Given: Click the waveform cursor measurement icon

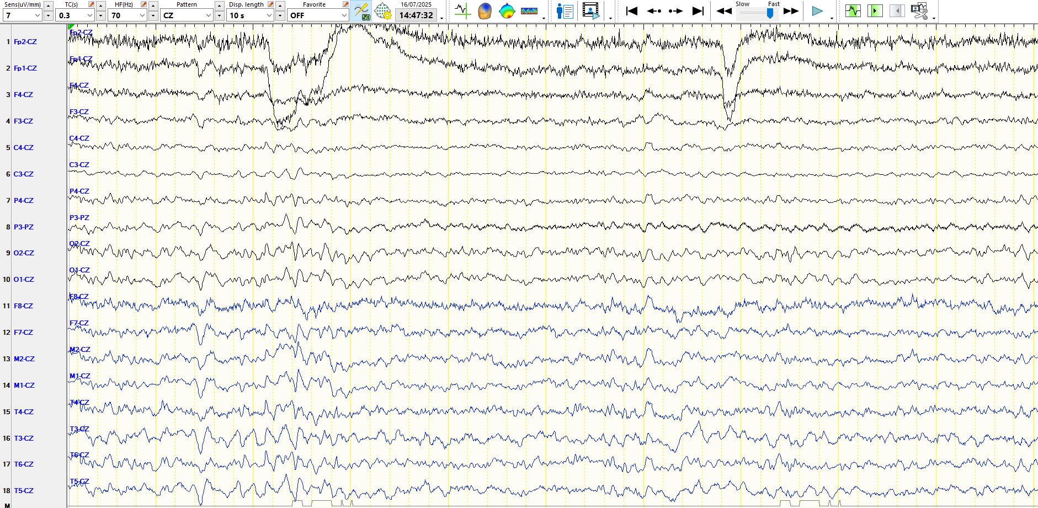Looking at the screenshot, I should (x=462, y=11).
